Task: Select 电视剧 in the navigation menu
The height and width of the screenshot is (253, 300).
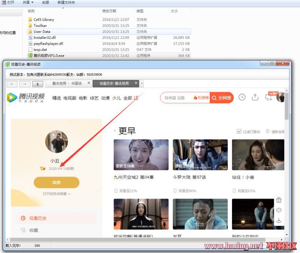Action: pos(70,98)
